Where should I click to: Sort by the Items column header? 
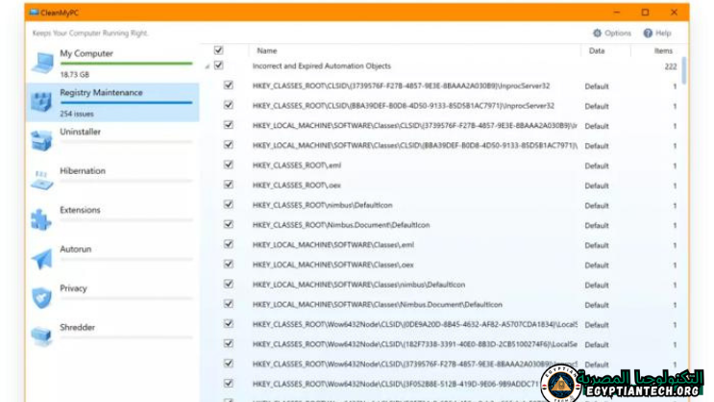[663, 51]
